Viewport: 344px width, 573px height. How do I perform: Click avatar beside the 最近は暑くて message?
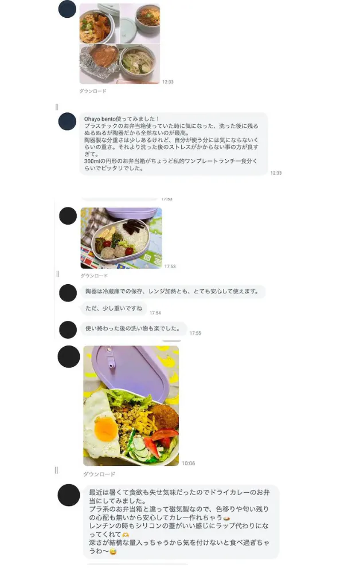[69, 495]
